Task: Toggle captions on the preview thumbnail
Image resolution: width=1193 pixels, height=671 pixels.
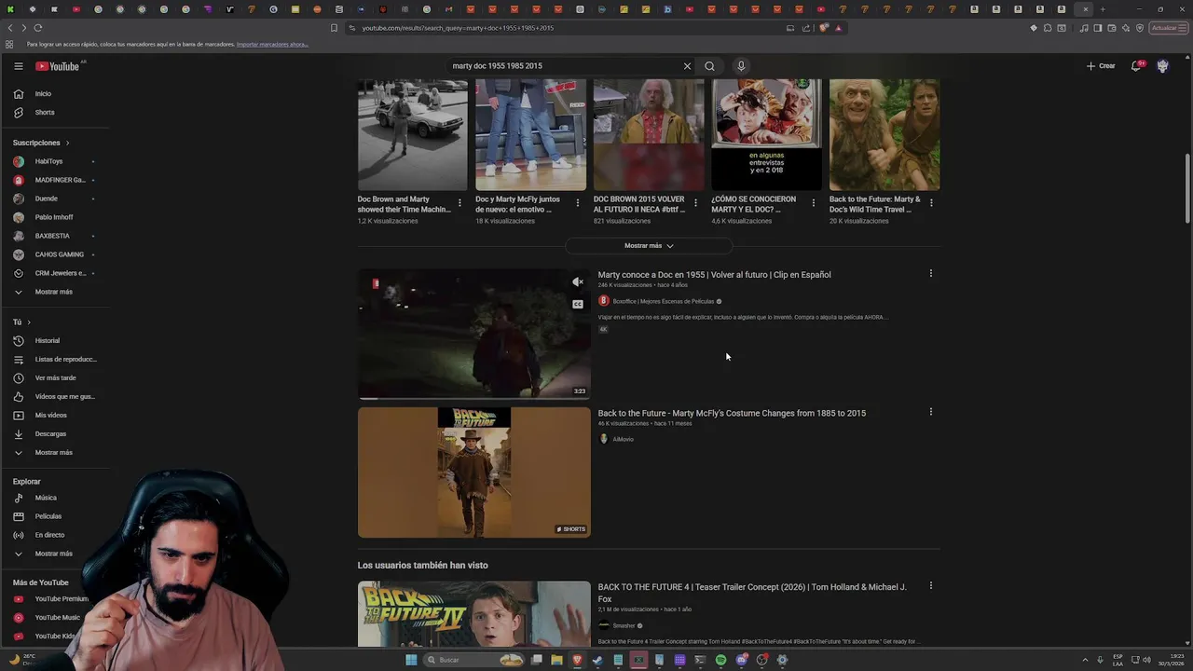Action: 578,304
